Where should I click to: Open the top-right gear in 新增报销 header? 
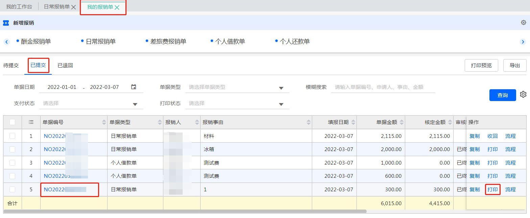[523, 23]
